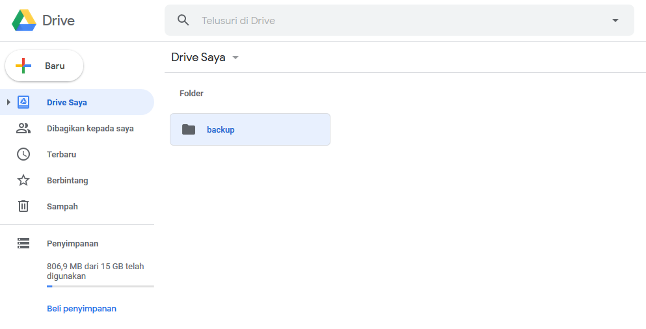Click the Google Drive logo
Viewport: 646px width, 329px height.
[x=24, y=20]
